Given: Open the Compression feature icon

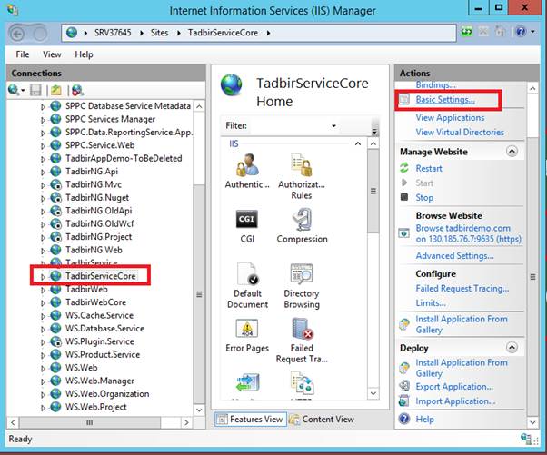Looking at the screenshot, I should [x=302, y=220].
